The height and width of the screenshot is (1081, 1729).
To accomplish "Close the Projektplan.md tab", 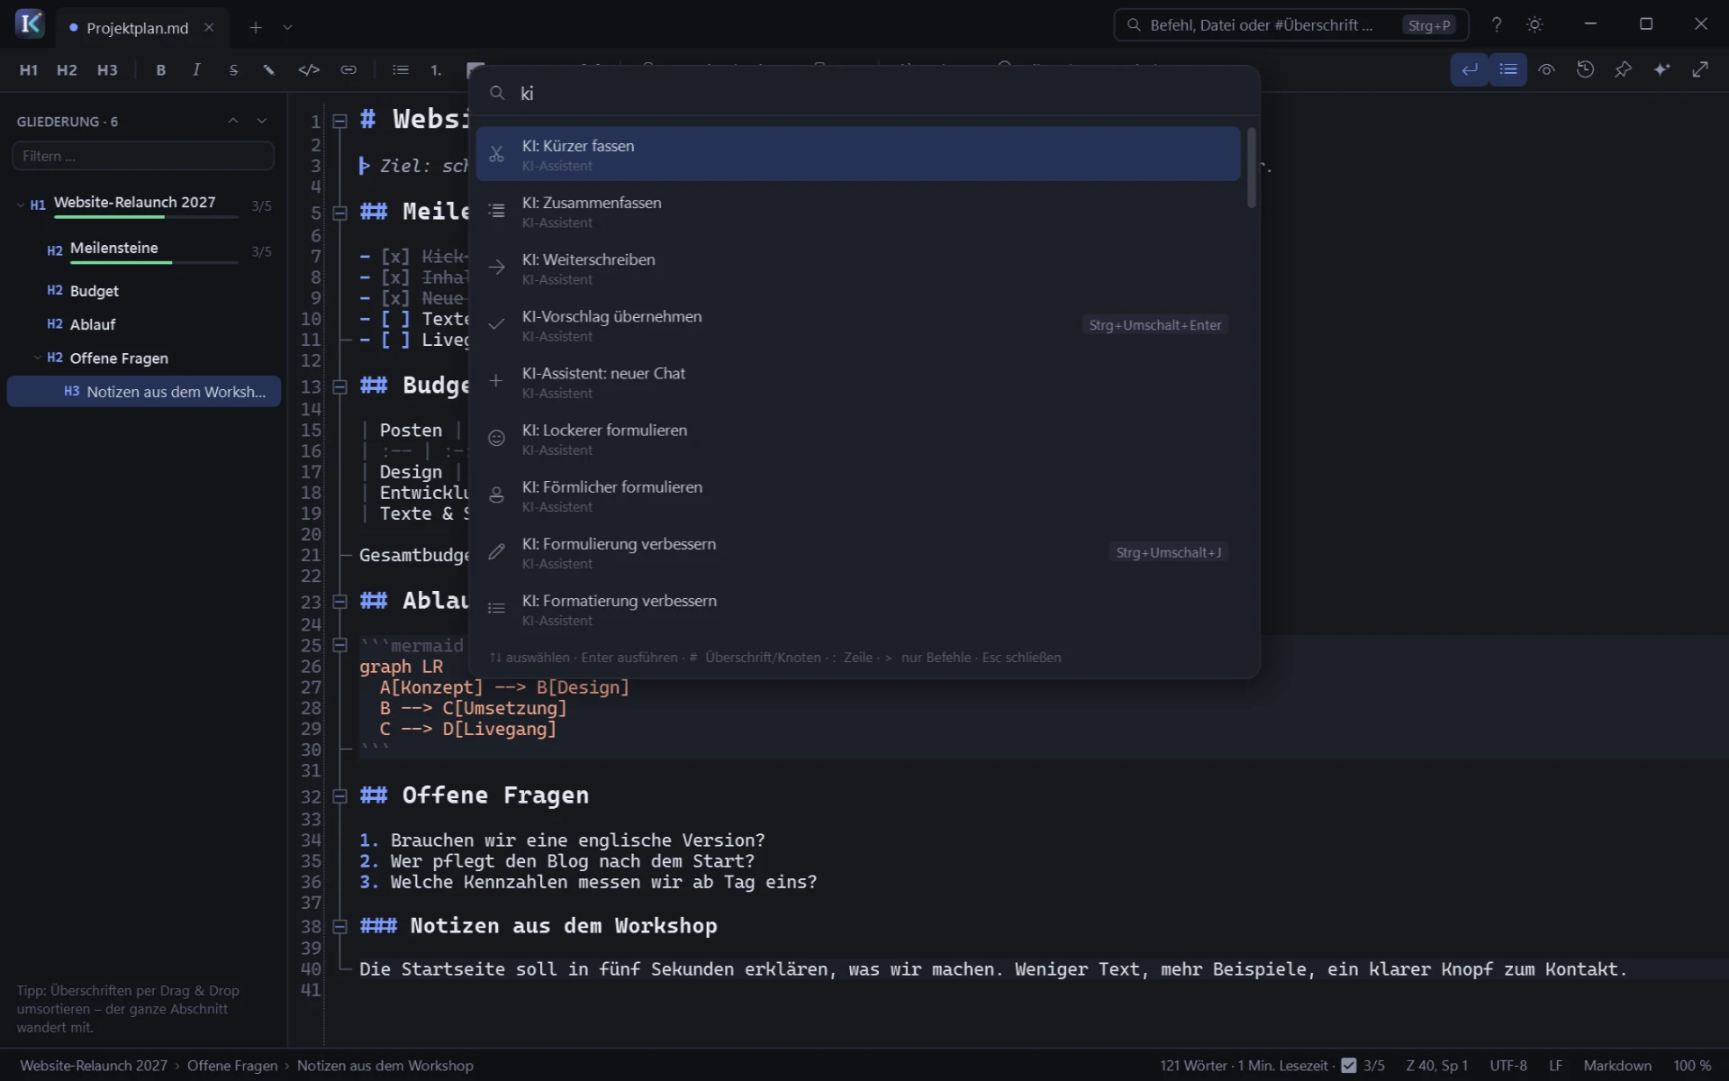I will (209, 28).
